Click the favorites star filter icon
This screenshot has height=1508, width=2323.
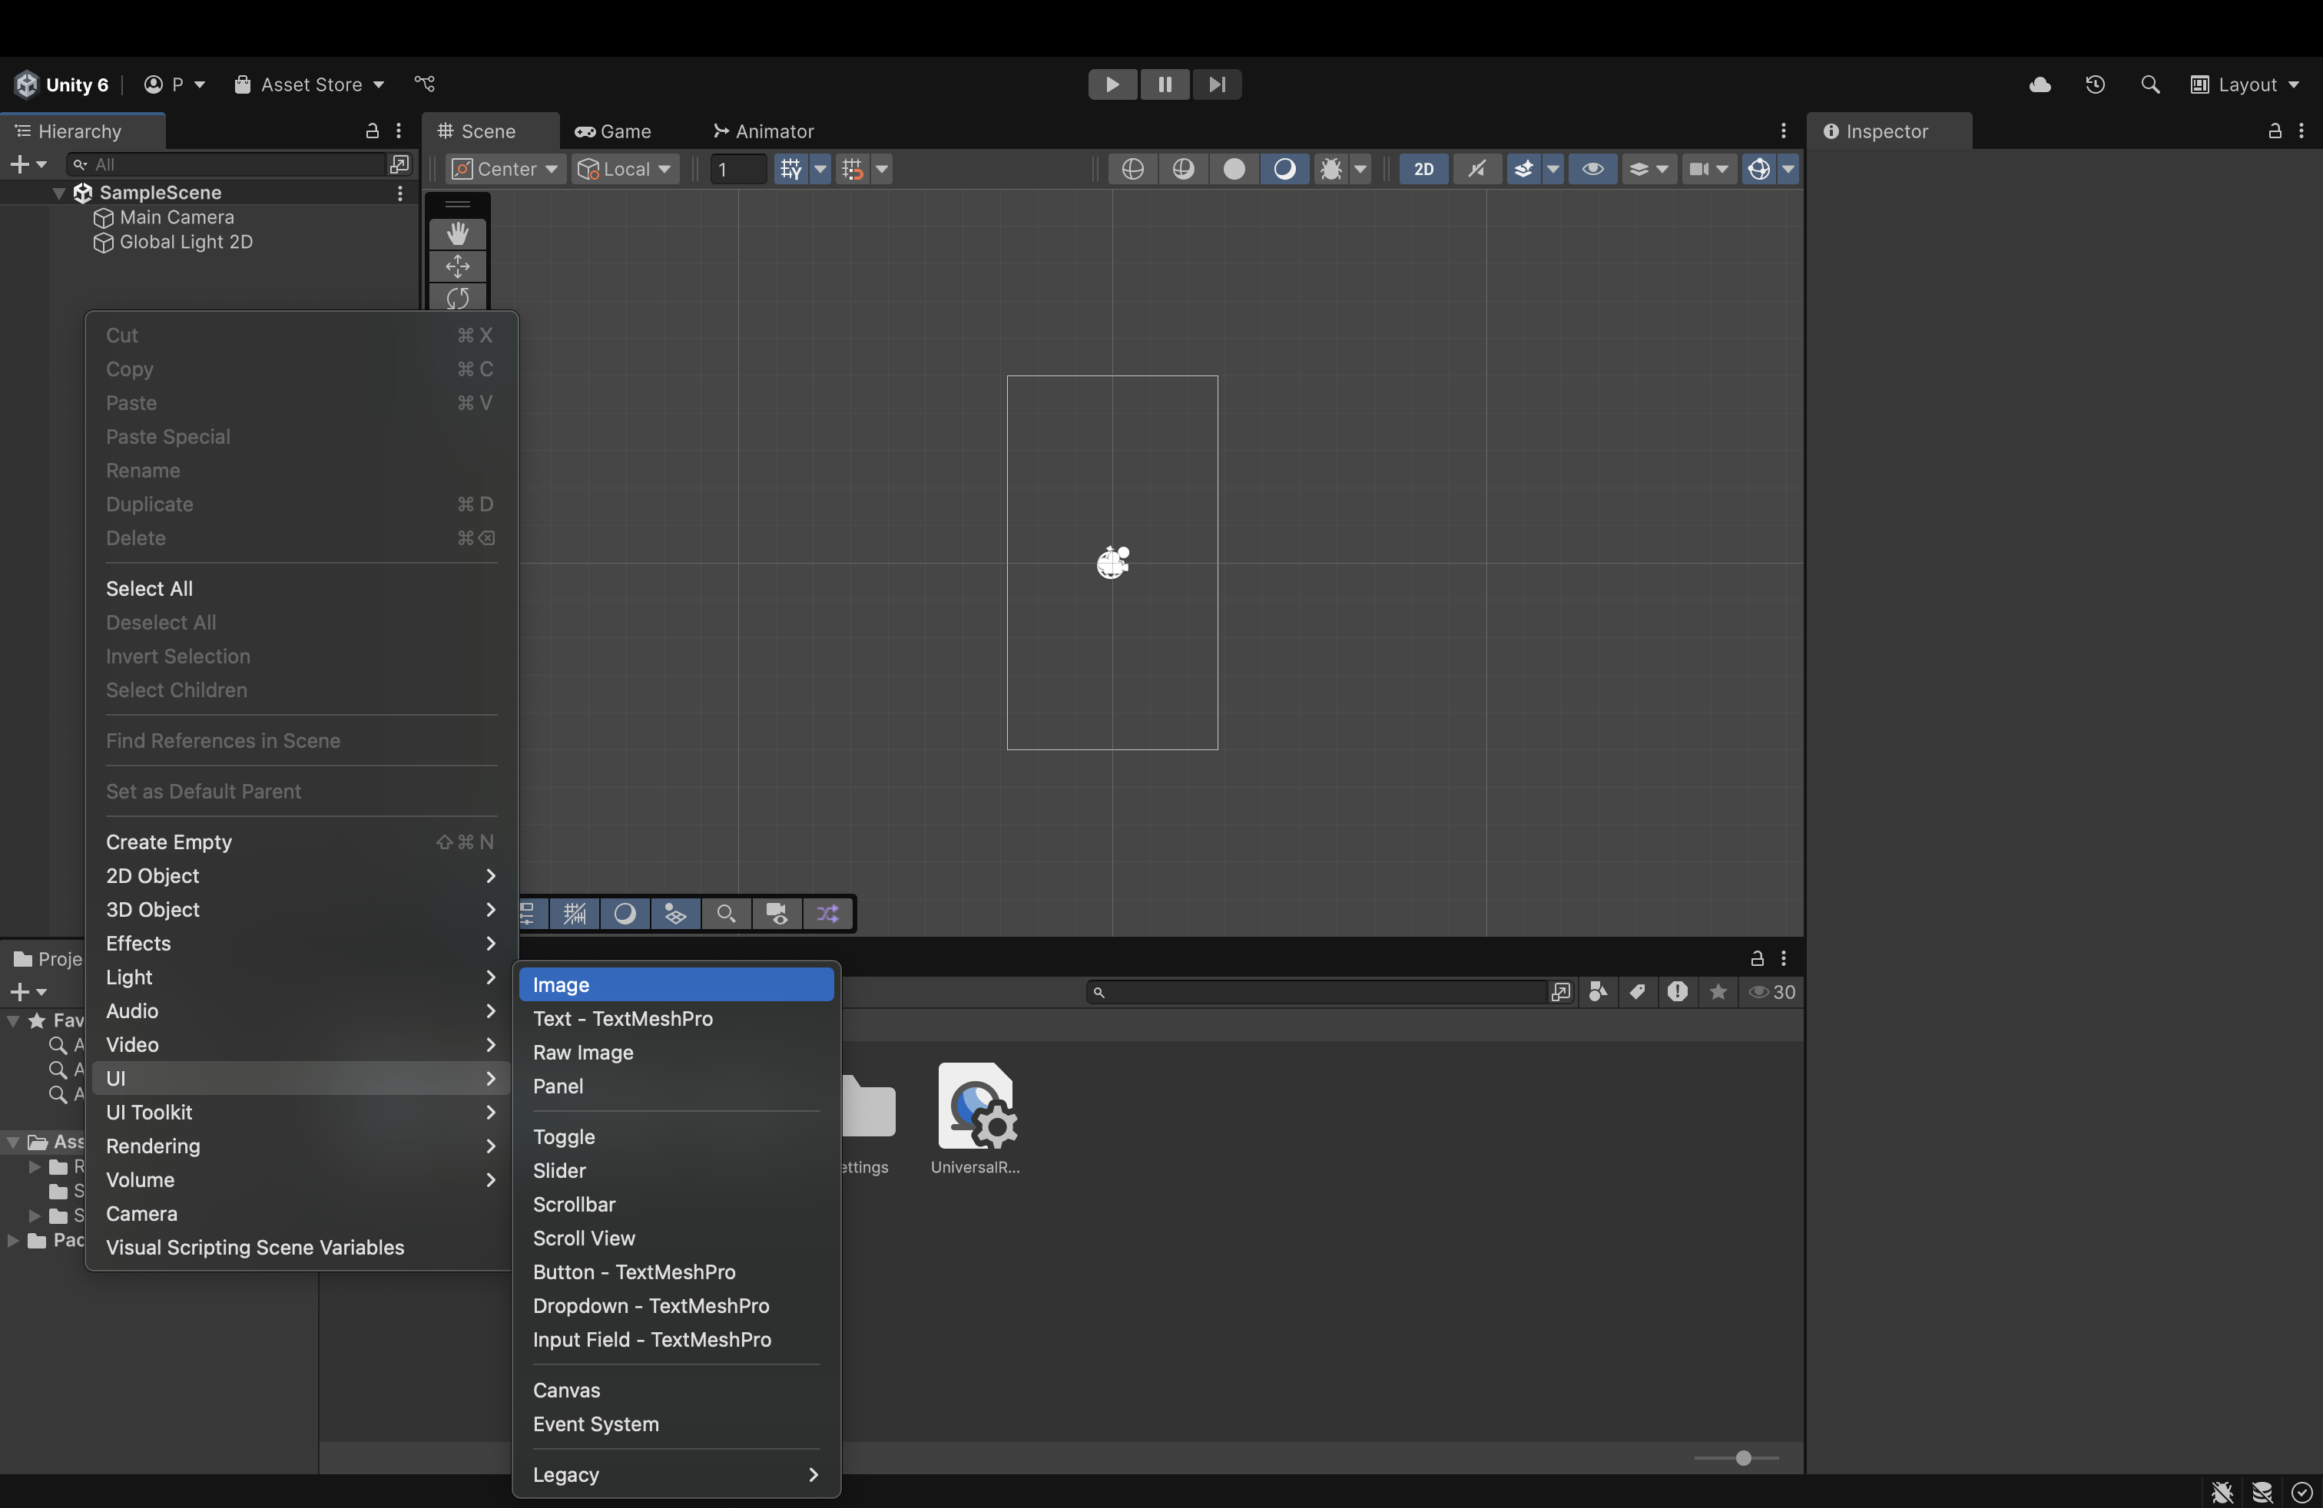(x=1718, y=992)
